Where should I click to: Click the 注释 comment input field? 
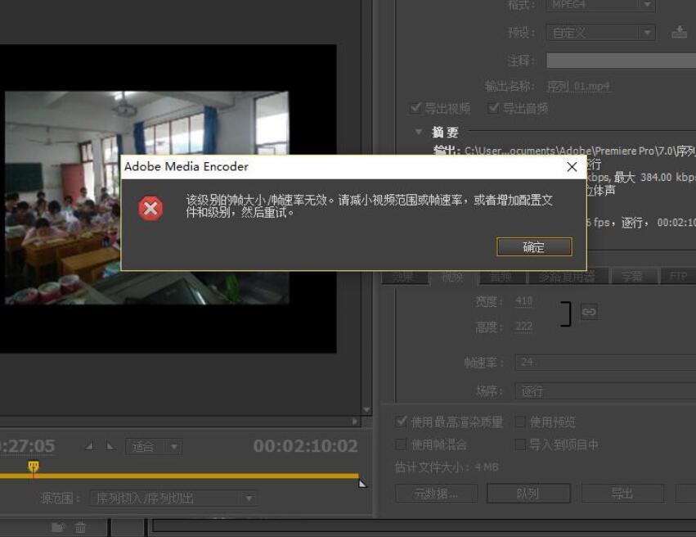pos(621,61)
